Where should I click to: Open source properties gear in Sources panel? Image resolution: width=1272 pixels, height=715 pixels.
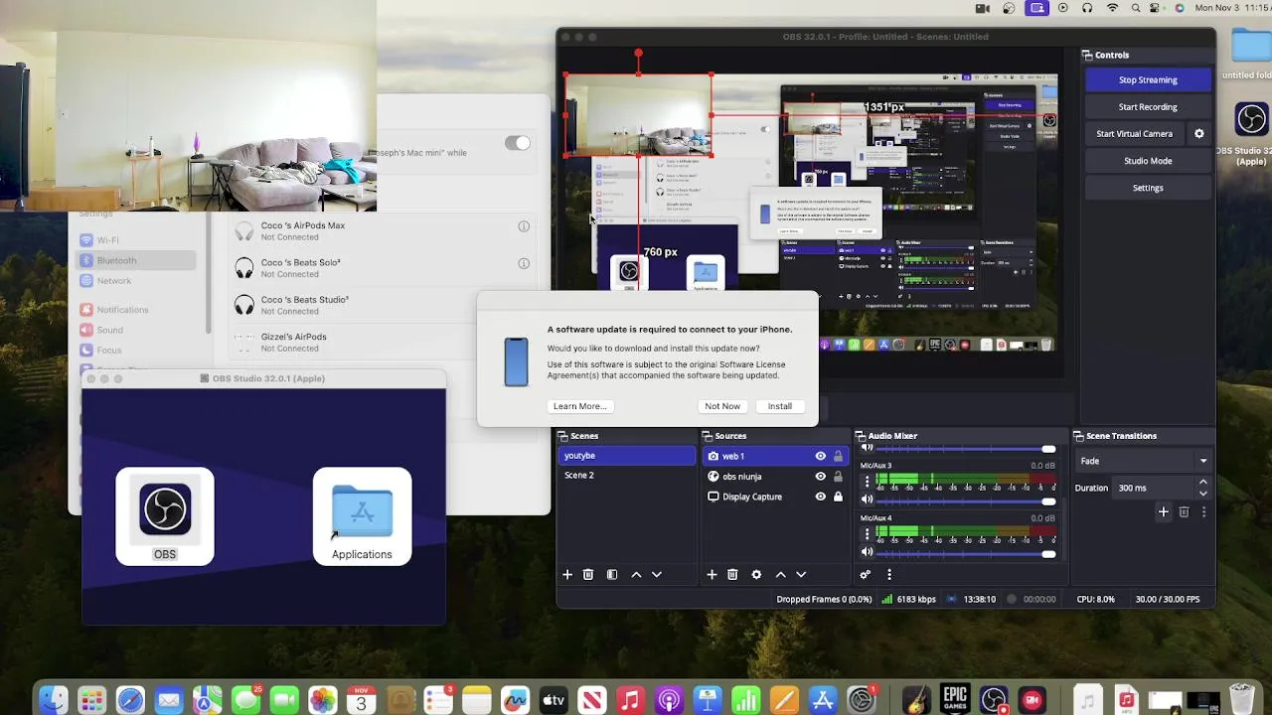click(x=756, y=574)
